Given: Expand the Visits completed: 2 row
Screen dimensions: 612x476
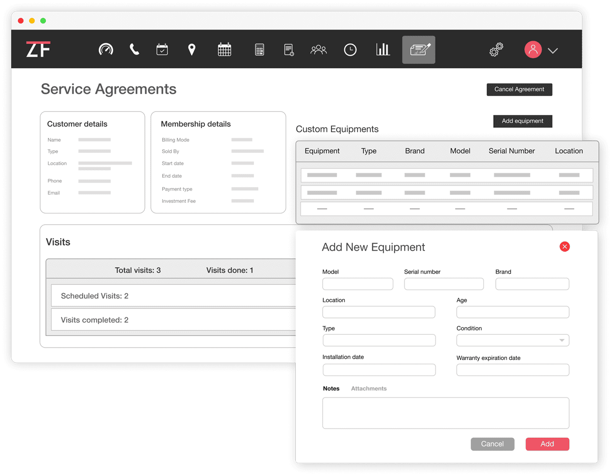Looking at the screenshot, I should pyautogui.click(x=173, y=320).
